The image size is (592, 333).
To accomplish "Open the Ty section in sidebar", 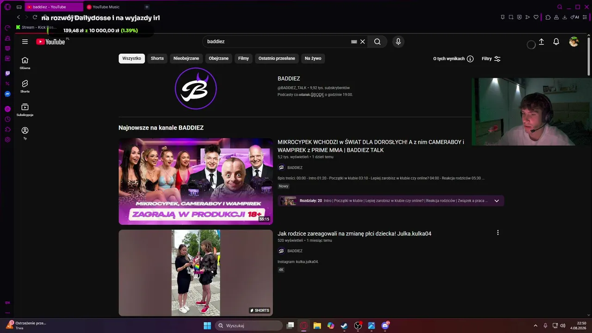I will pyautogui.click(x=25, y=133).
